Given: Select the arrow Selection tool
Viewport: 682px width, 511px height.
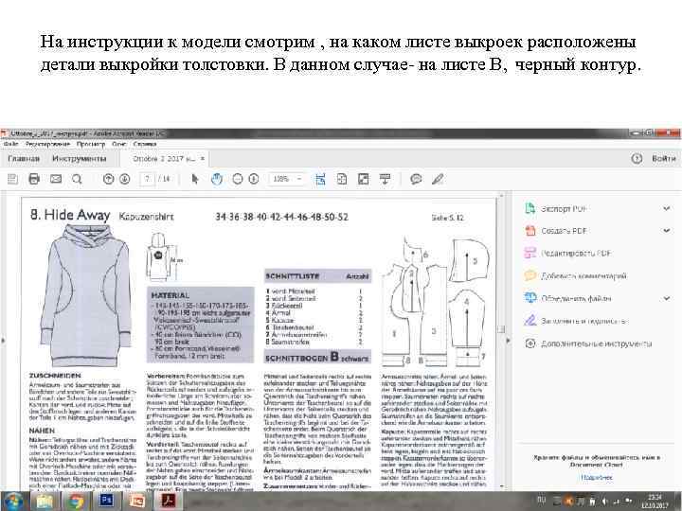Looking at the screenshot, I should point(195,178).
